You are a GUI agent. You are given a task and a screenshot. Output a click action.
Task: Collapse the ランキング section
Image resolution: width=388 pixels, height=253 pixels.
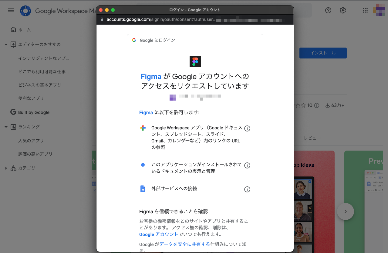click(6, 127)
